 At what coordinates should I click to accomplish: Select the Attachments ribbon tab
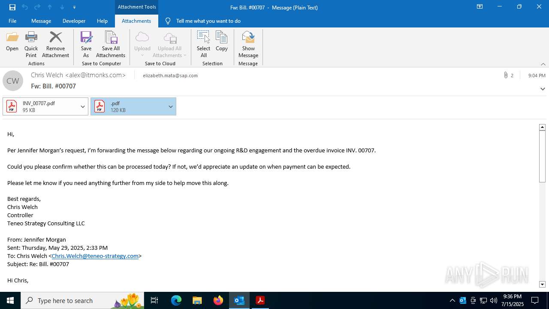tap(136, 21)
